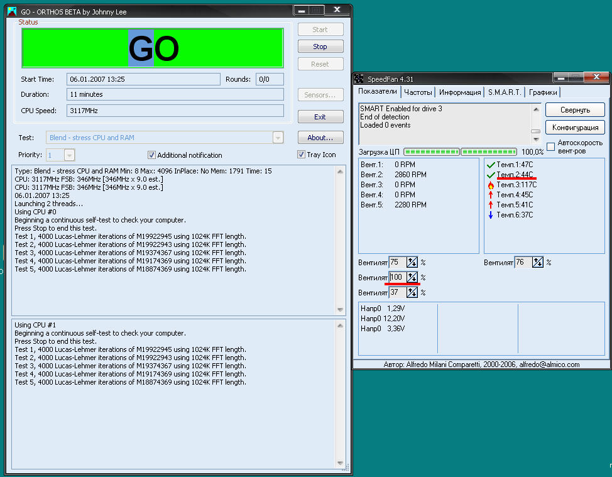Screen dimensions: 612x477
Task: Click the Start button in ORTHOS
Action: point(320,30)
